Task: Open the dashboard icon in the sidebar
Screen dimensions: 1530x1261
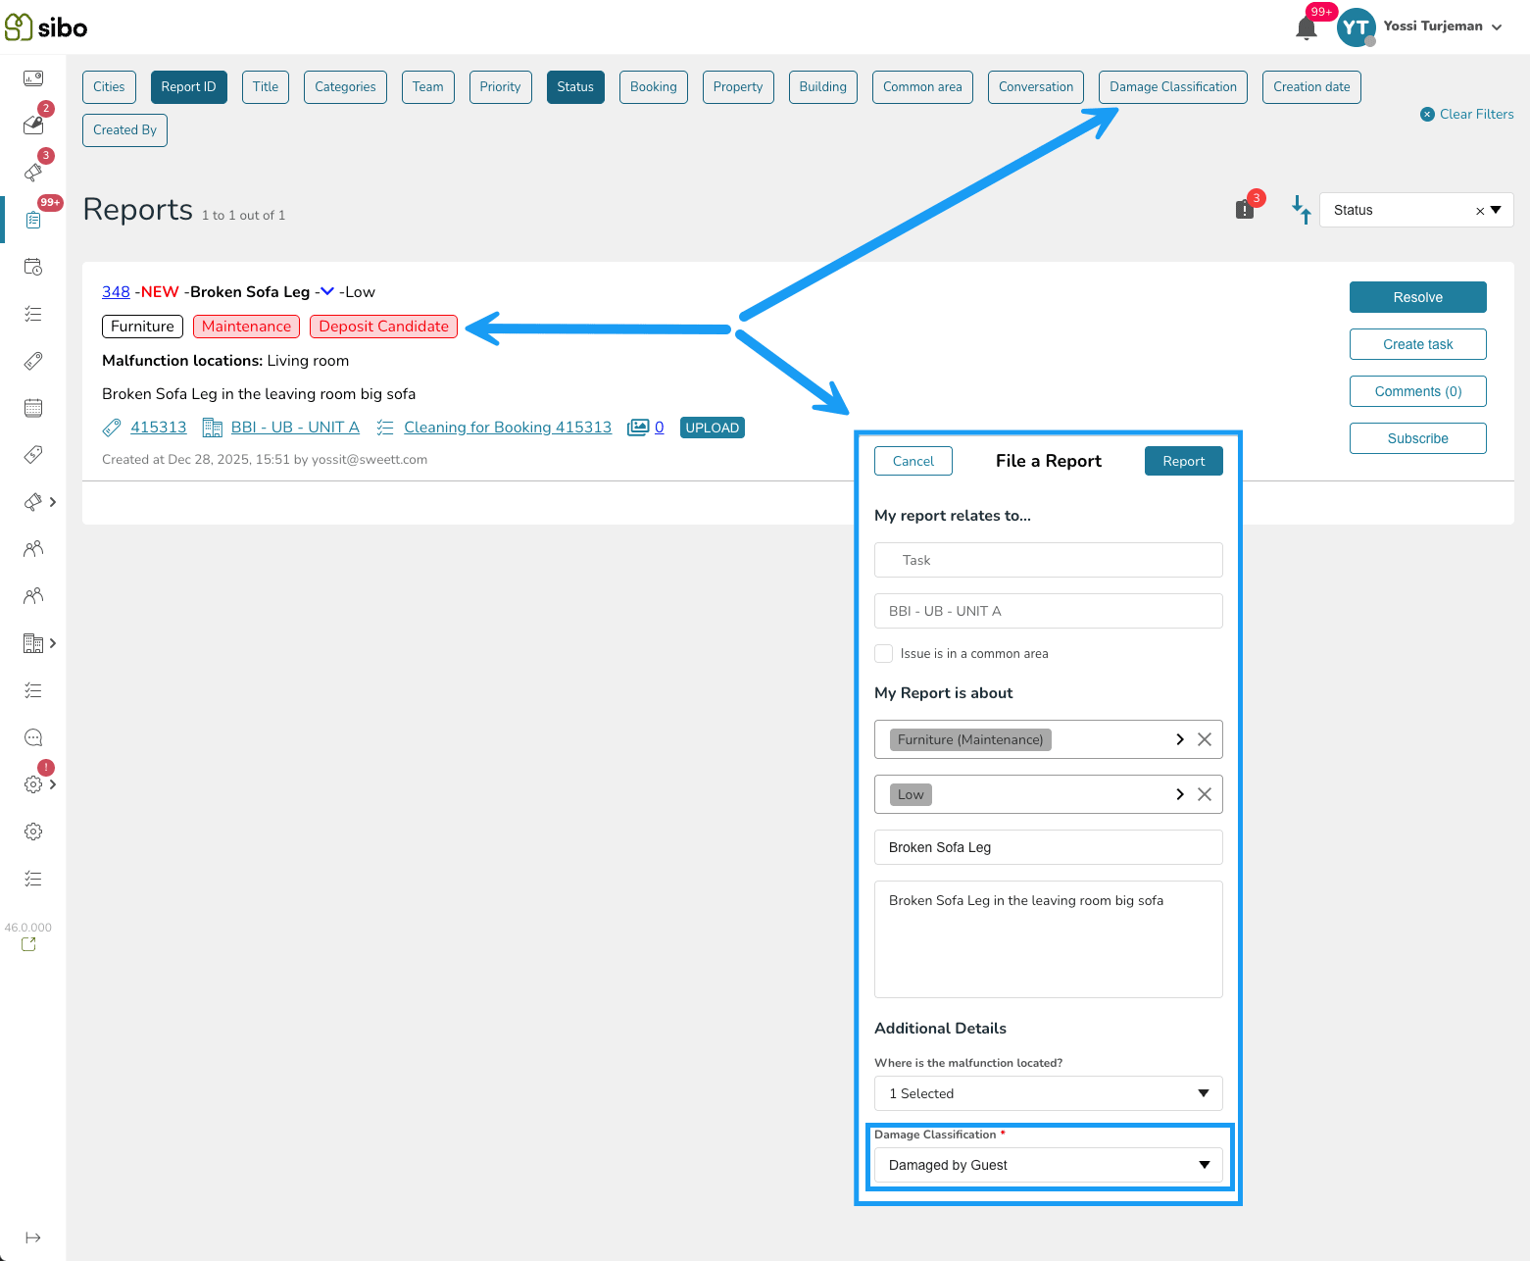Action: coord(33,78)
